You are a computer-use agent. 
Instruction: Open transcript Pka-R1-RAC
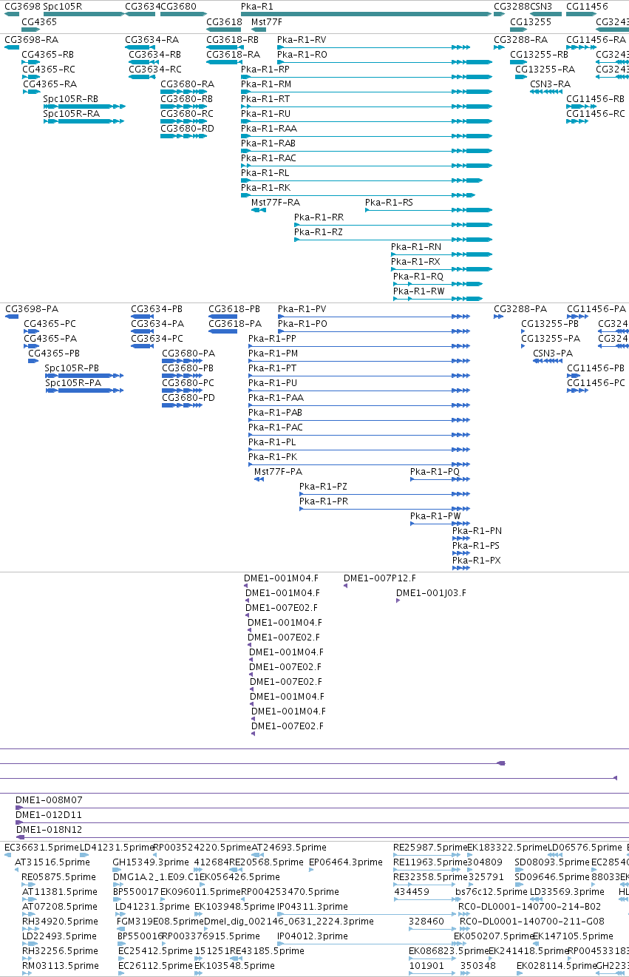point(268,158)
